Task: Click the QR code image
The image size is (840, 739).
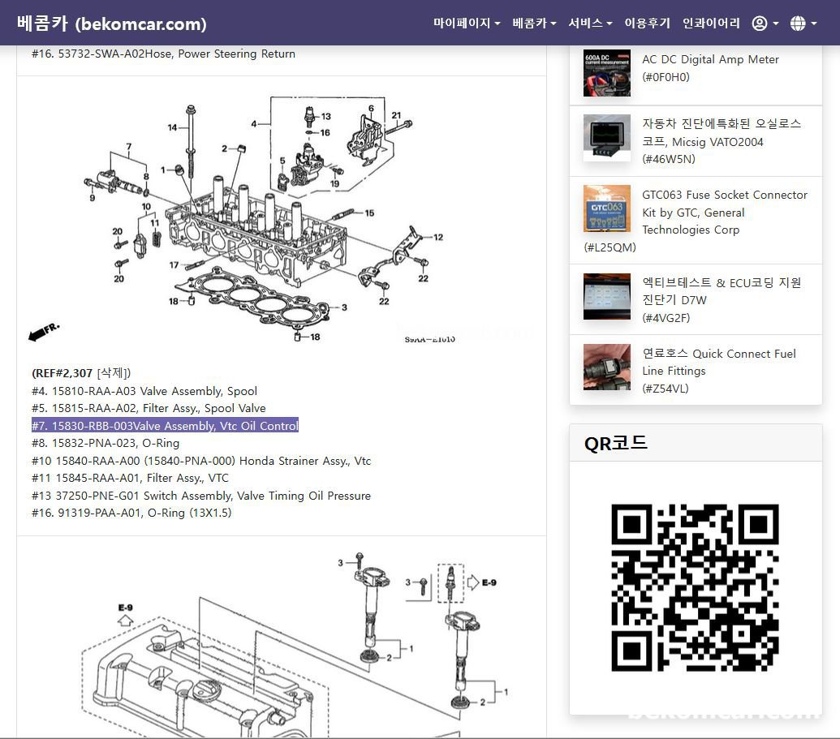Action: coord(695,587)
